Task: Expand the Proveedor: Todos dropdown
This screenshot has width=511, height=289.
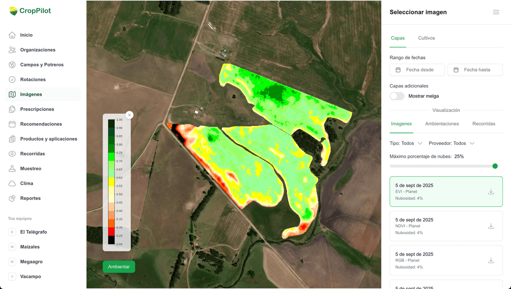Action: pos(451,143)
